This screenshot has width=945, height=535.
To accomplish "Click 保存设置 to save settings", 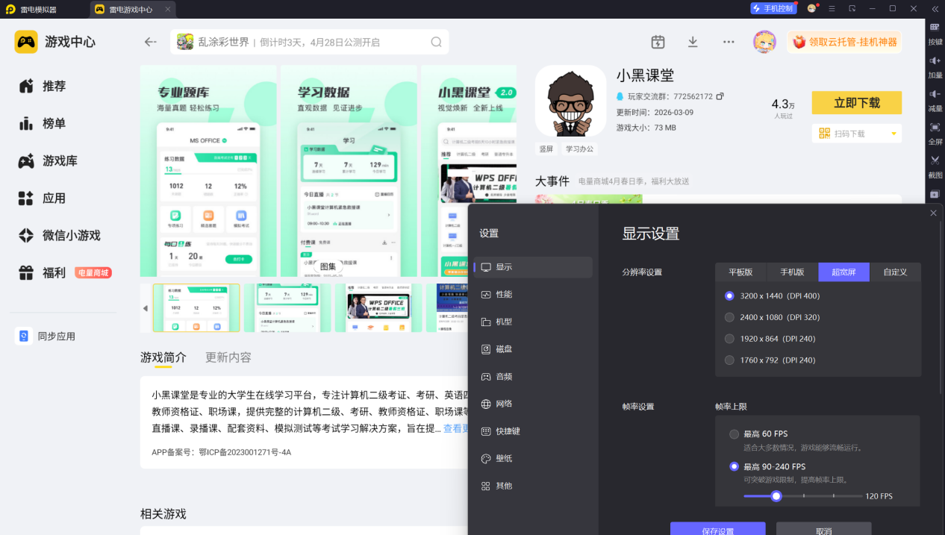I will tap(717, 528).
